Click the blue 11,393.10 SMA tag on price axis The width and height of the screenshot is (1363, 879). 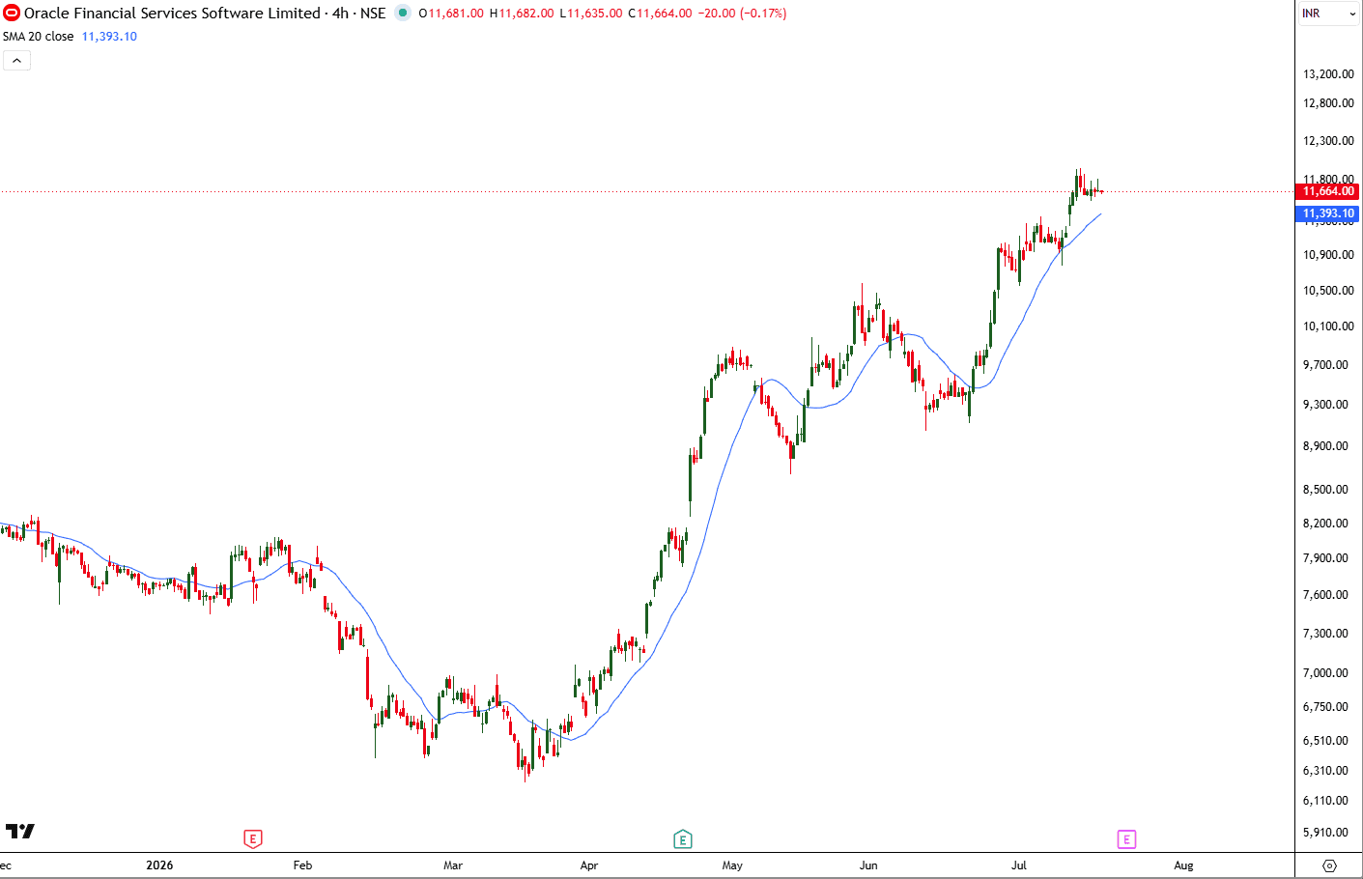pos(1328,213)
